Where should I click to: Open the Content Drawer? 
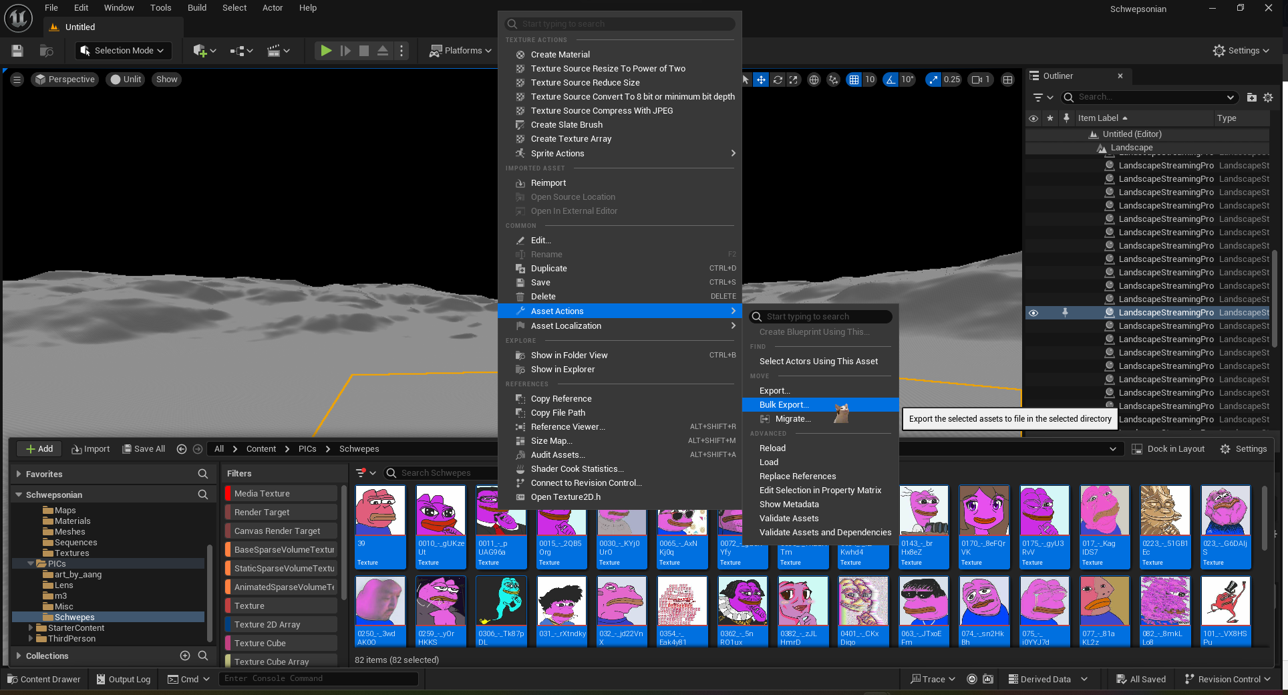pos(44,679)
